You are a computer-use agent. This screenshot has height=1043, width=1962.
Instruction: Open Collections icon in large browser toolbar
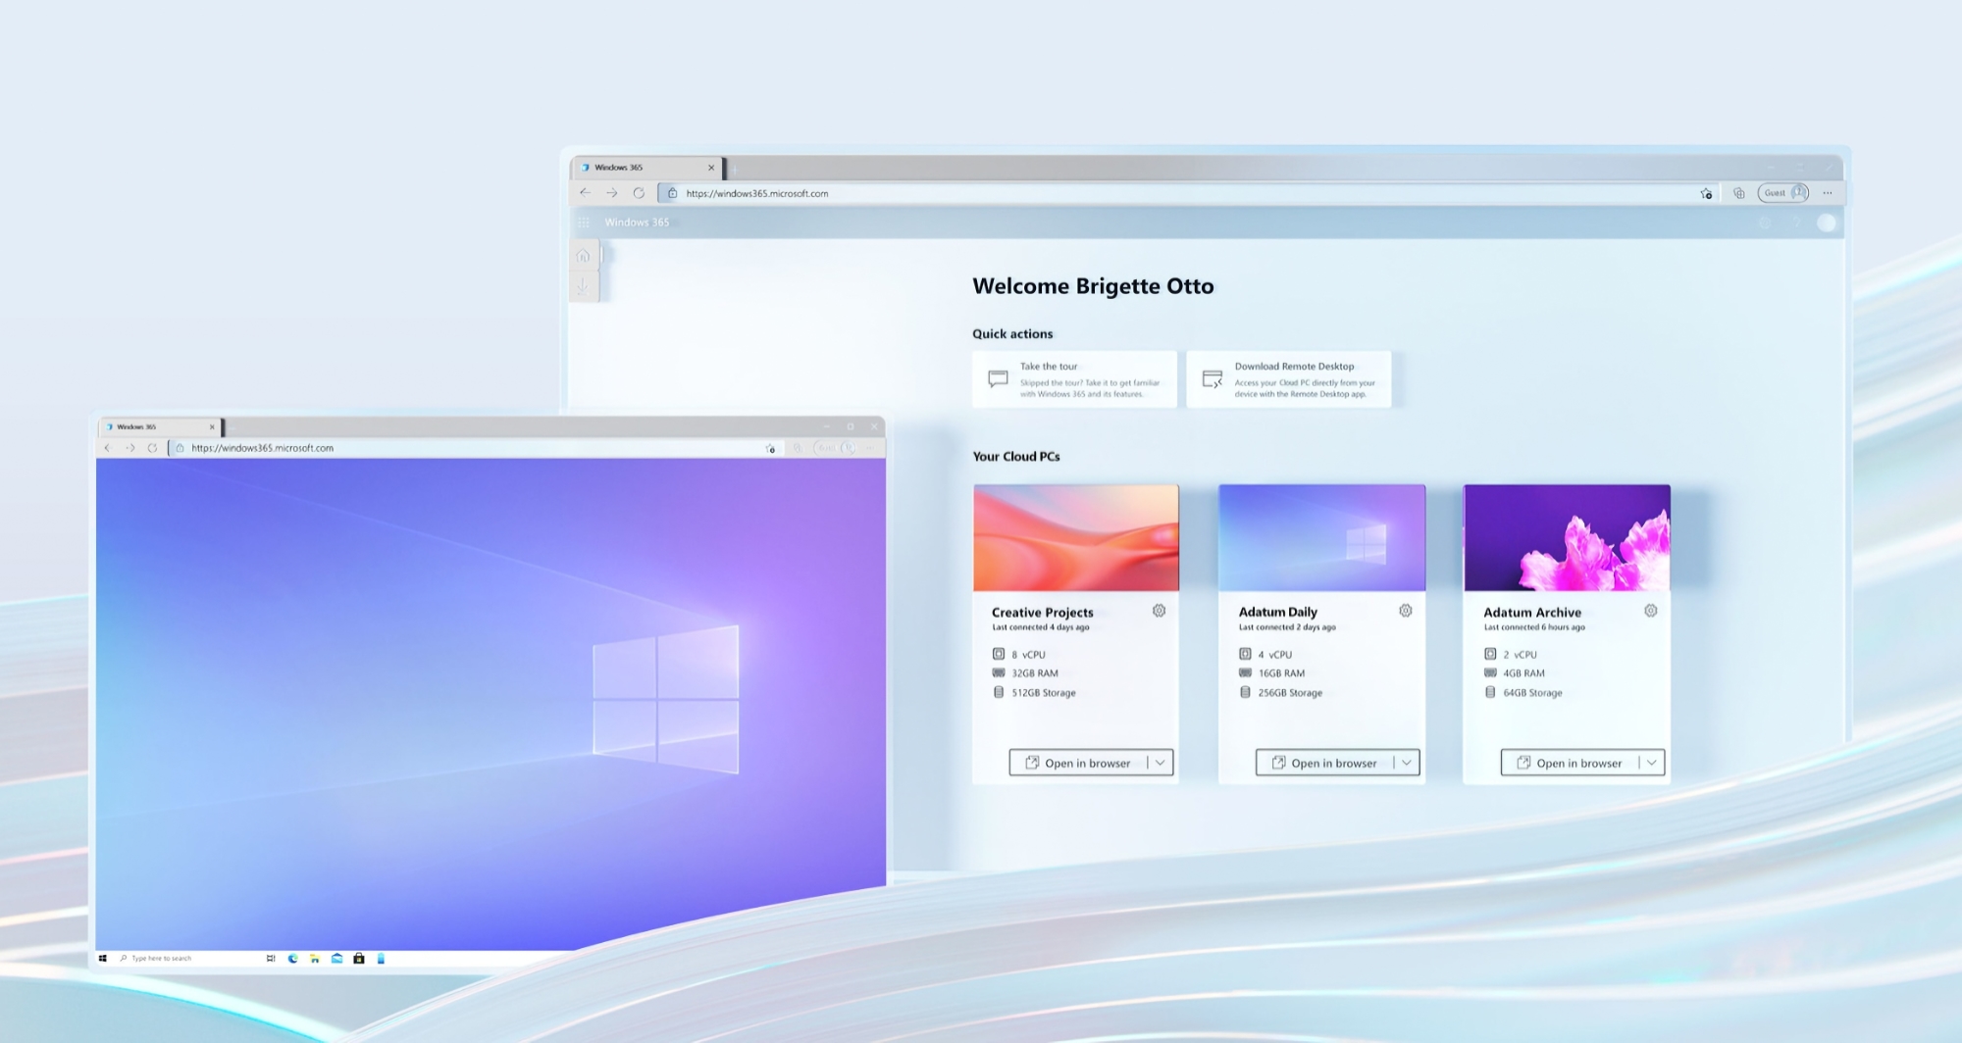pyautogui.click(x=1738, y=193)
